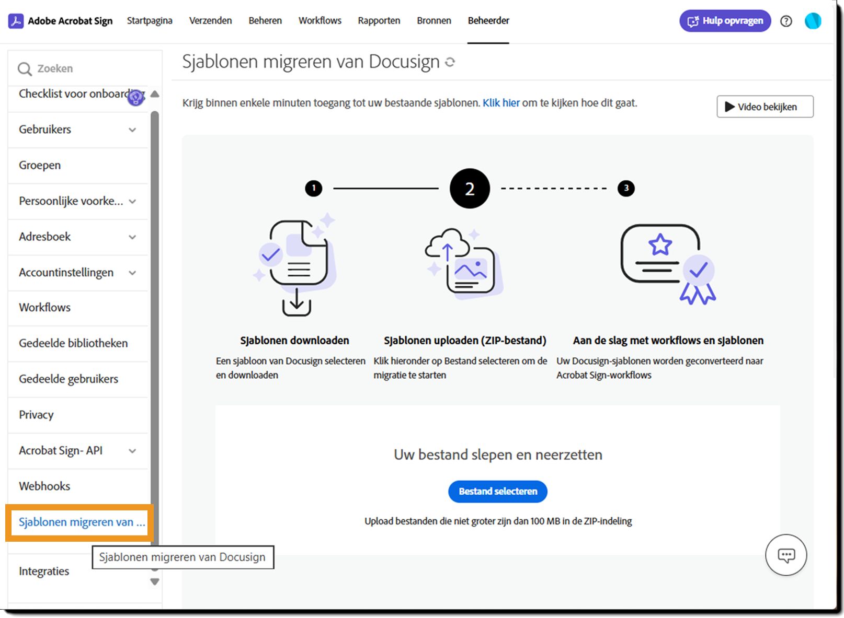Viewport: 844px width, 618px height.
Task: Select Adresboek in the sidebar
Action: click(77, 237)
